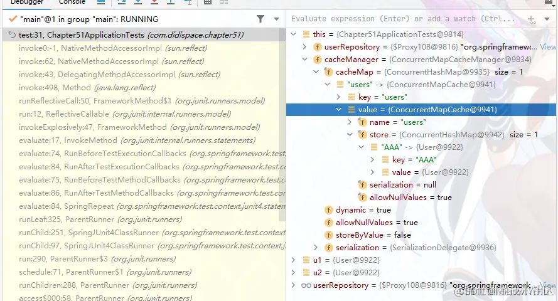Click the field icon beside serialization = {SerializationDelegate@9936}
558x301 pixels.
328,248
